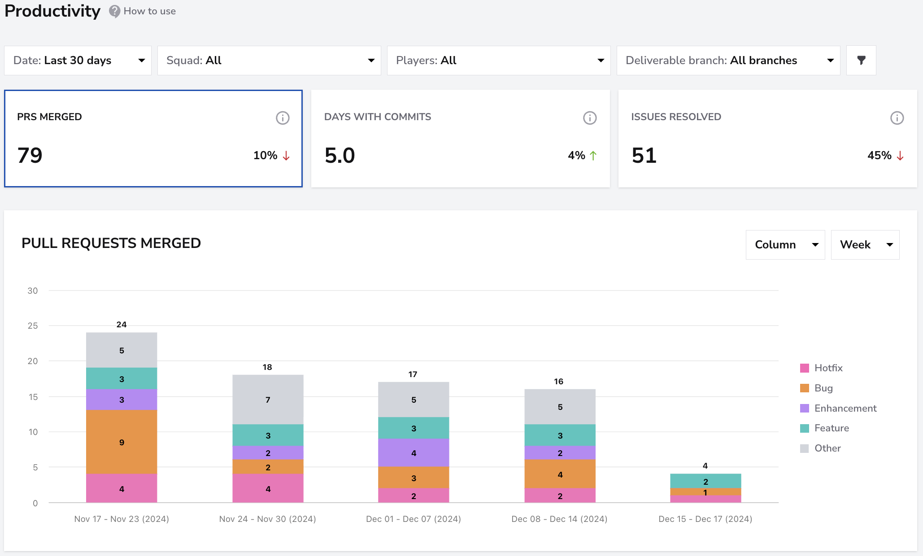Show info for Days With Commits card

tap(590, 118)
